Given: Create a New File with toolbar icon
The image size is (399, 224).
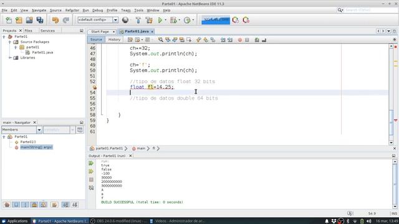Looking at the screenshot, I should [9, 20].
